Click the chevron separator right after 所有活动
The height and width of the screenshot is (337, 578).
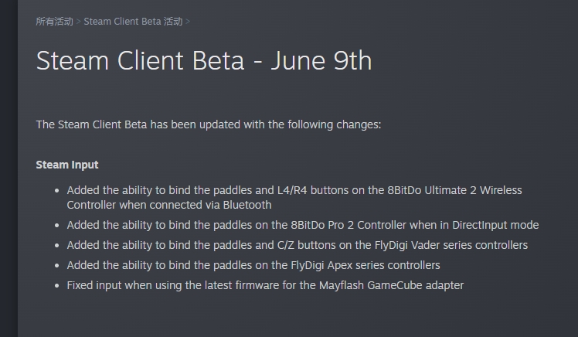pos(79,22)
